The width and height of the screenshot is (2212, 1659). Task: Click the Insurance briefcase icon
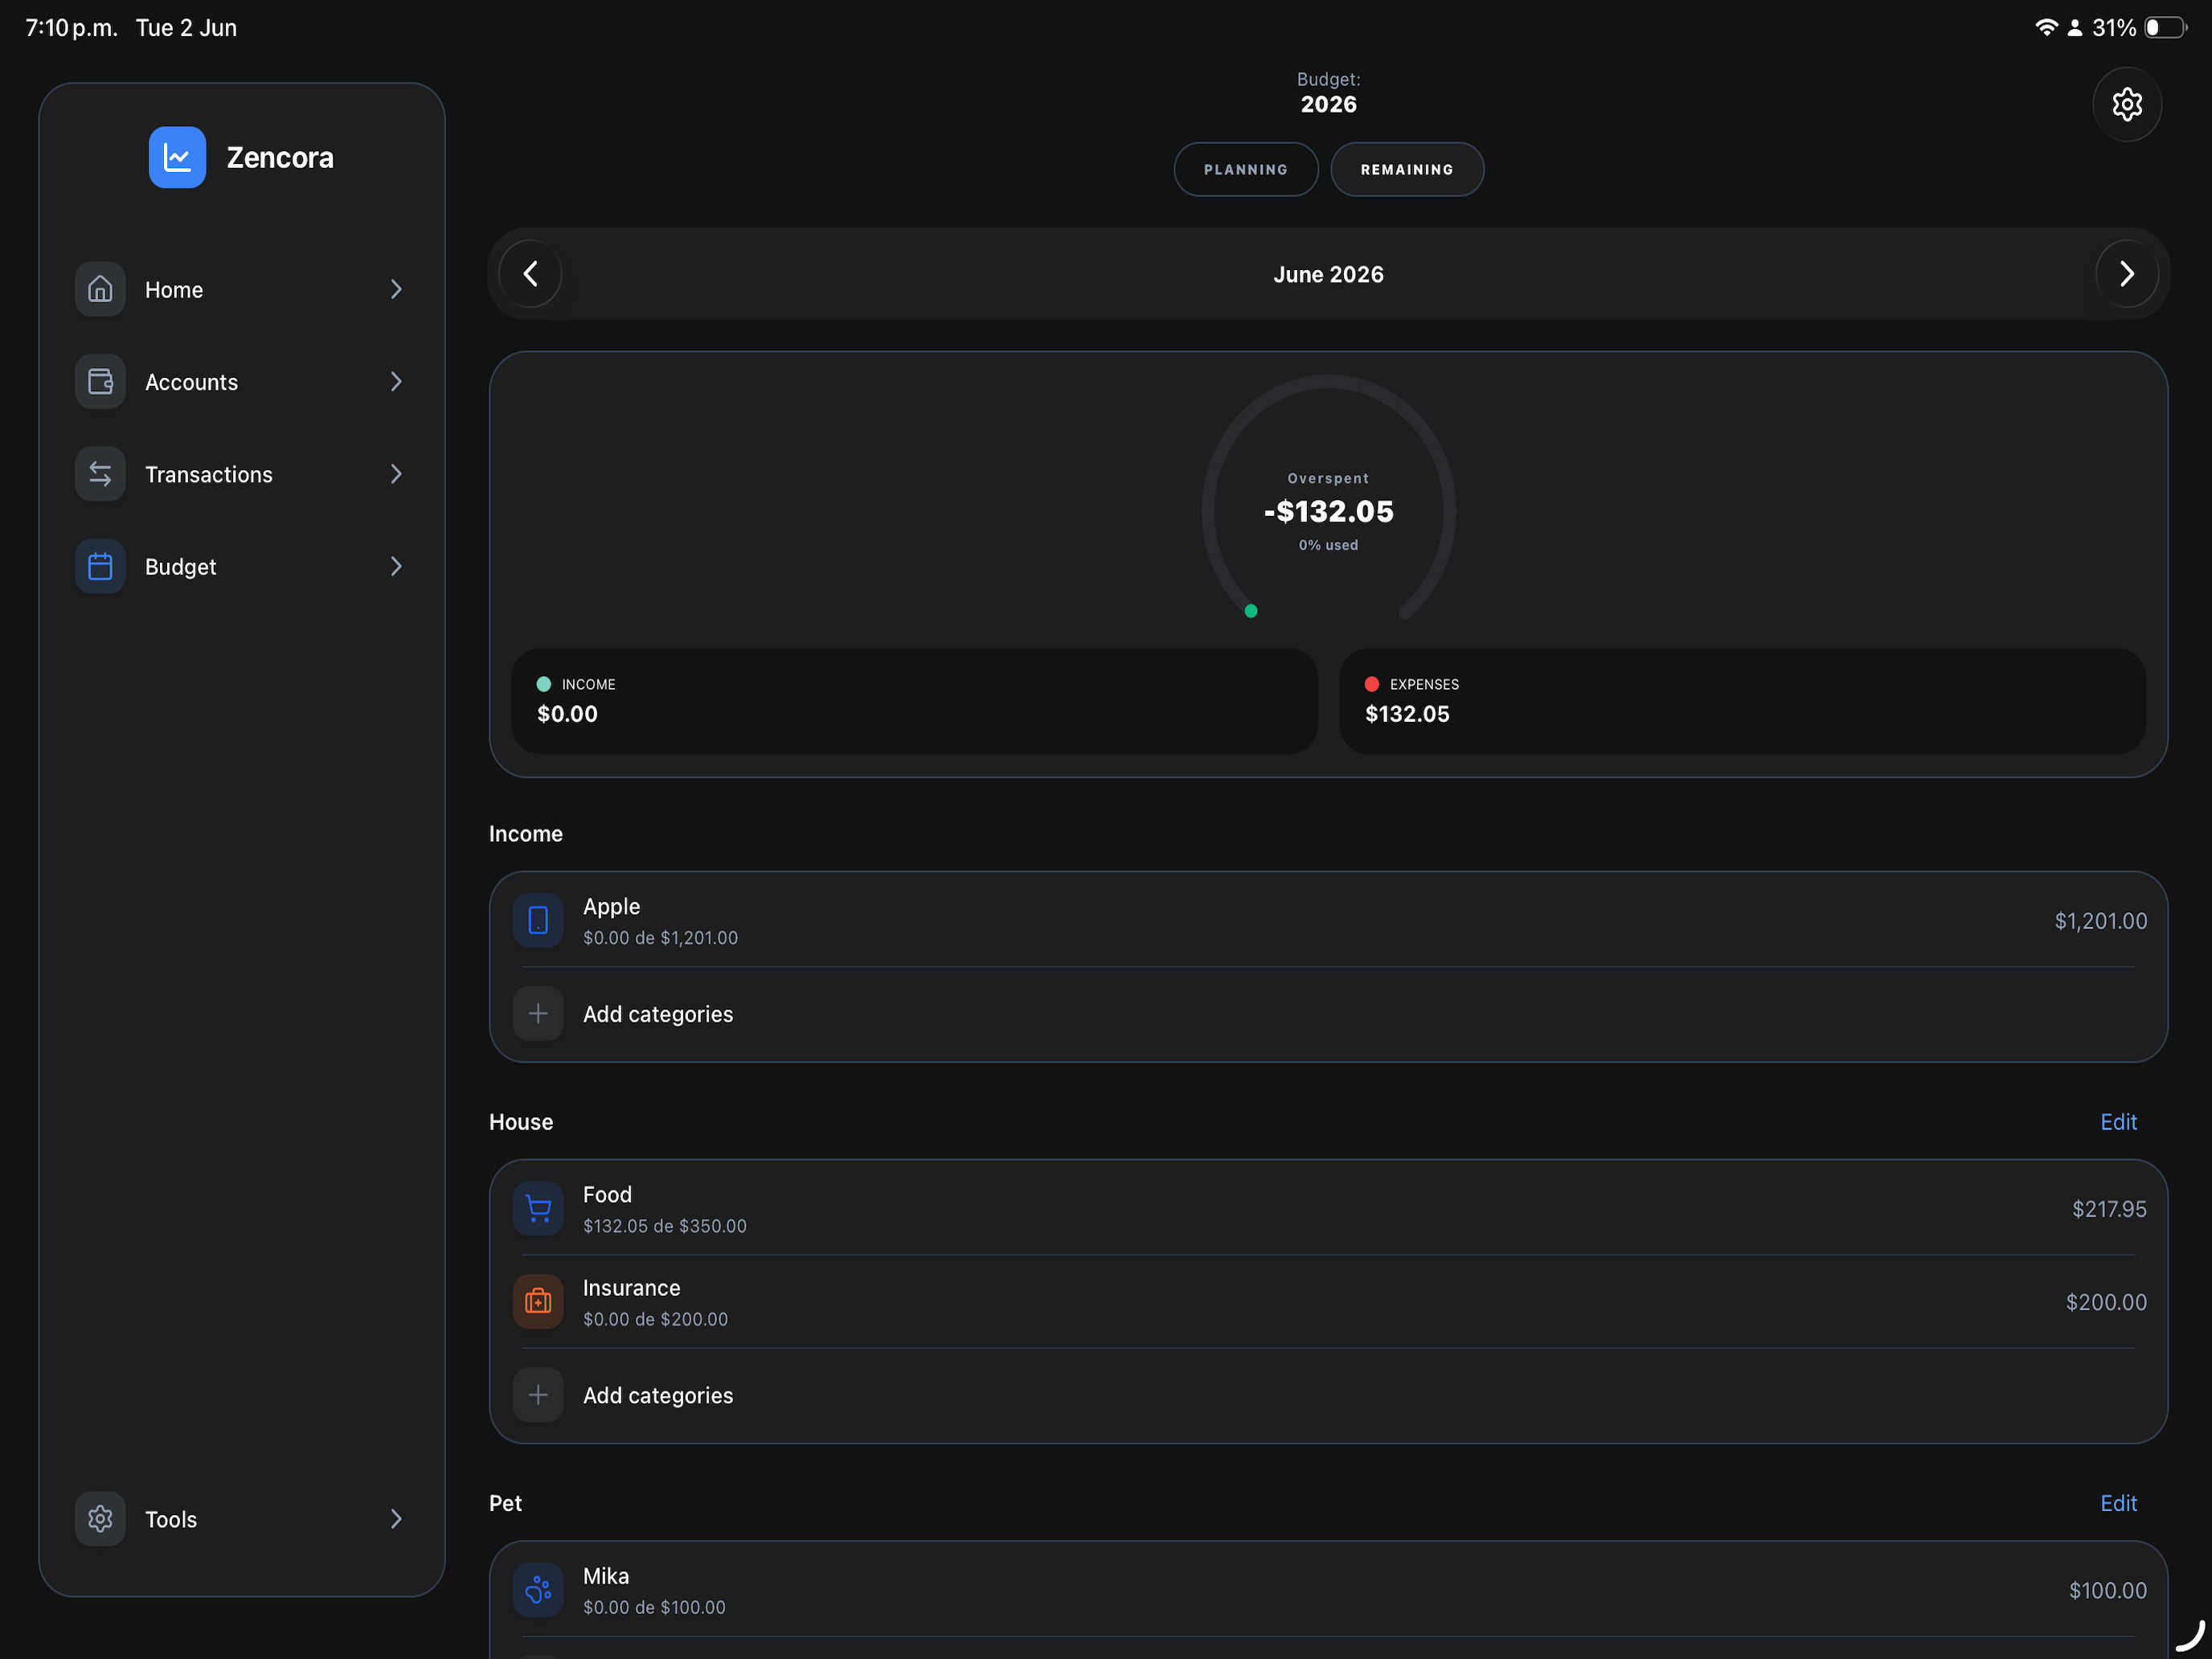click(x=538, y=1301)
